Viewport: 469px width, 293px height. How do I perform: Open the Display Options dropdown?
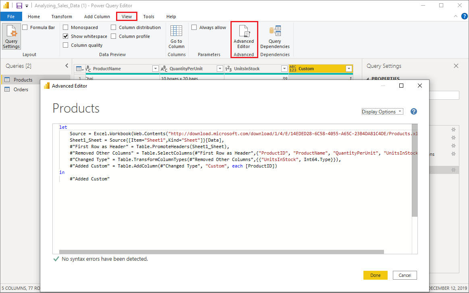point(382,111)
